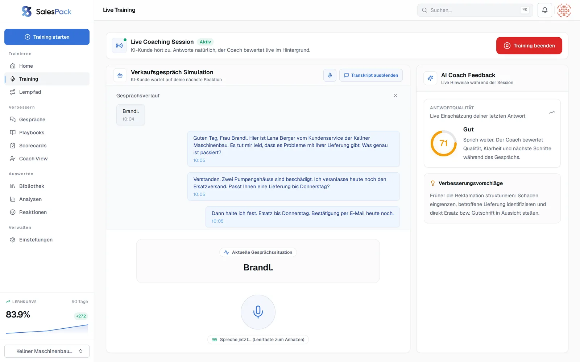
Task: Go to Gespräche section
Action: 47,119
